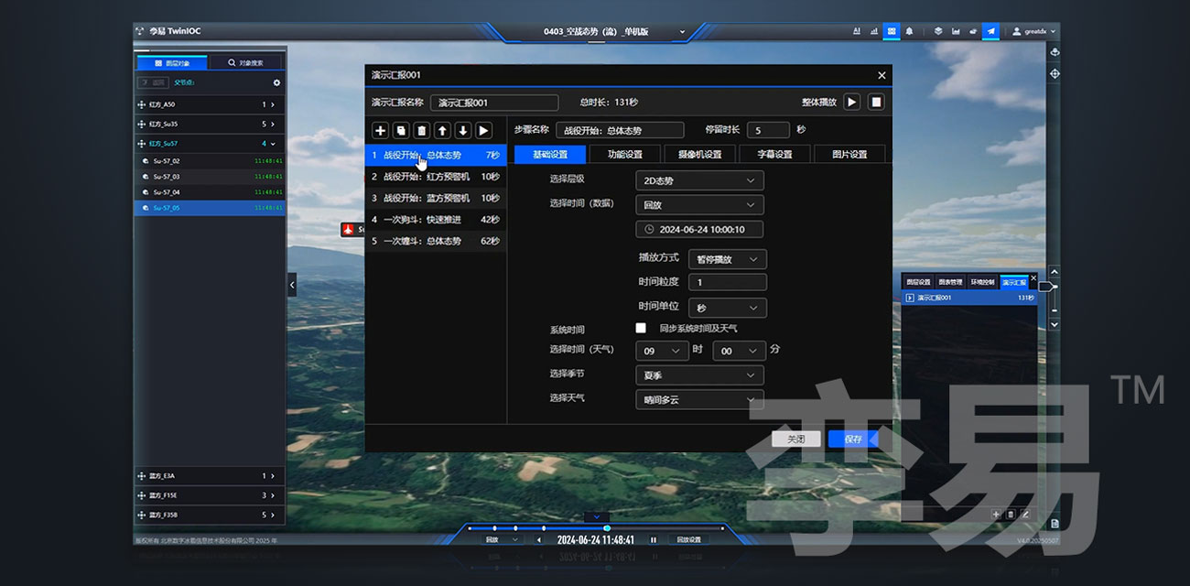Open the season dropdown showing 夏季

[x=699, y=375]
